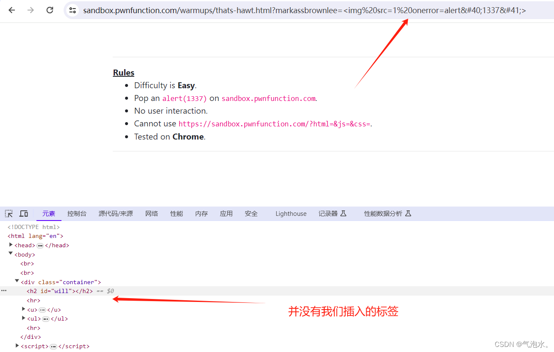Toggle the device toolbar icon
This screenshot has height=352, width=554.
click(x=24, y=213)
